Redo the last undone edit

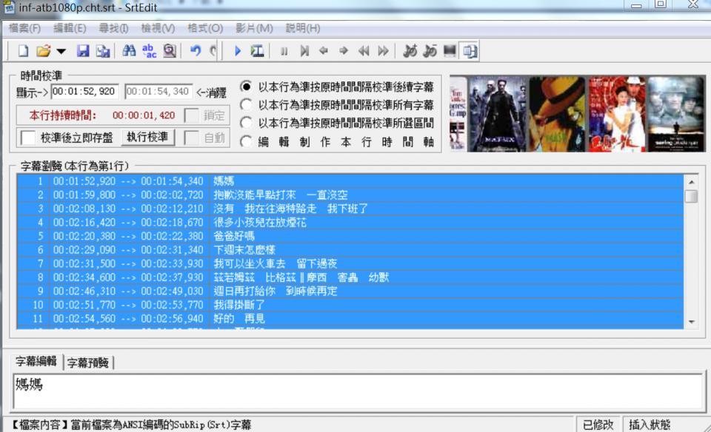pyautogui.click(x=213, y=50)
